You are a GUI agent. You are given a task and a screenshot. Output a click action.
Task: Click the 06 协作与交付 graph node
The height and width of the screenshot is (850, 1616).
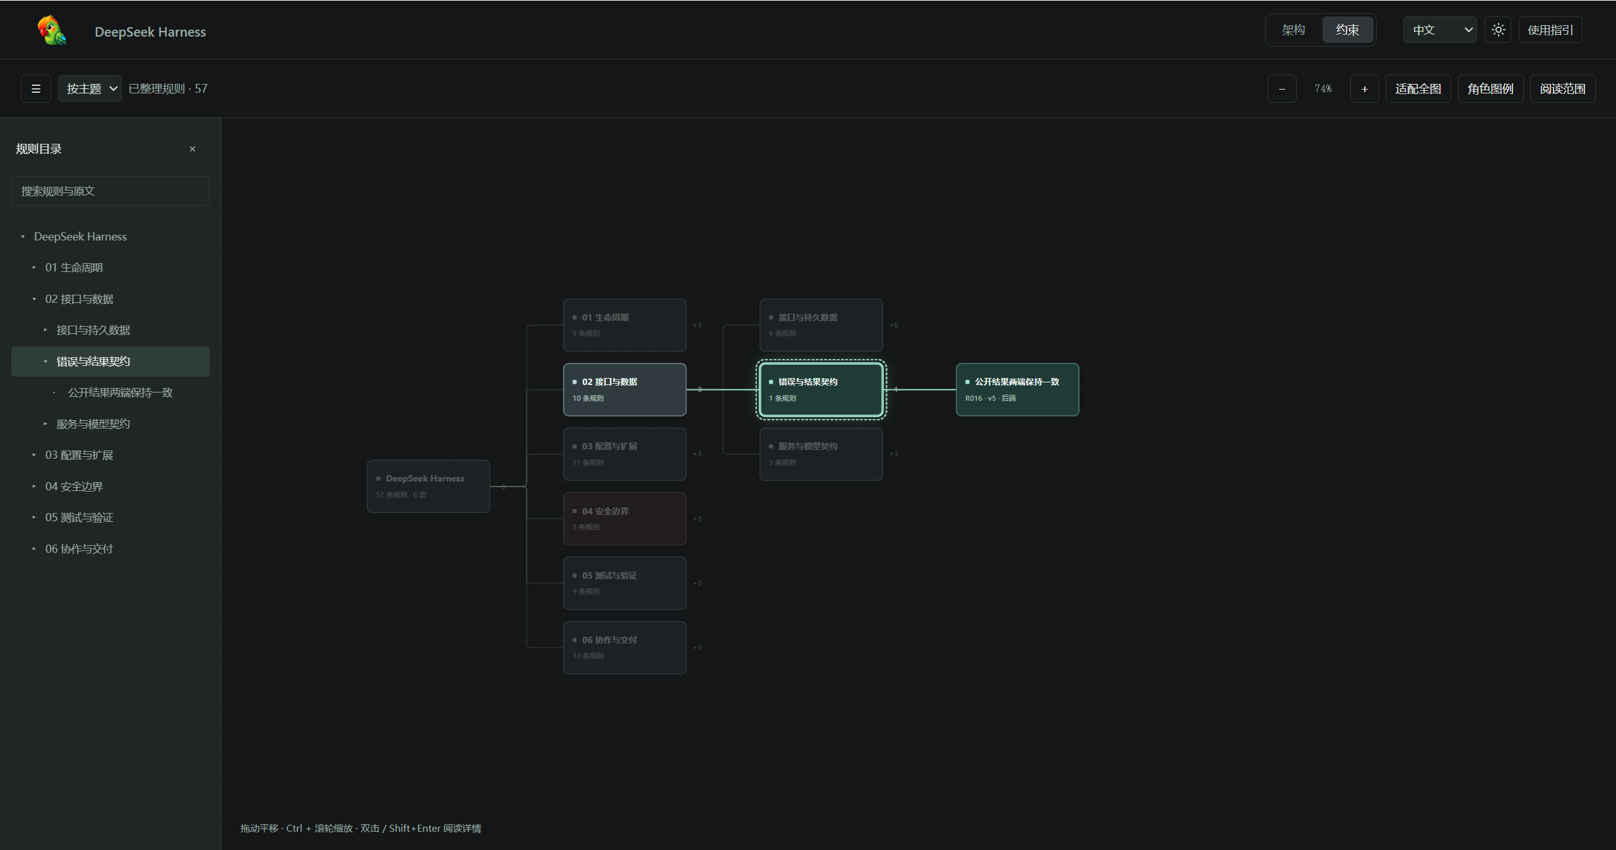point(625,647)
